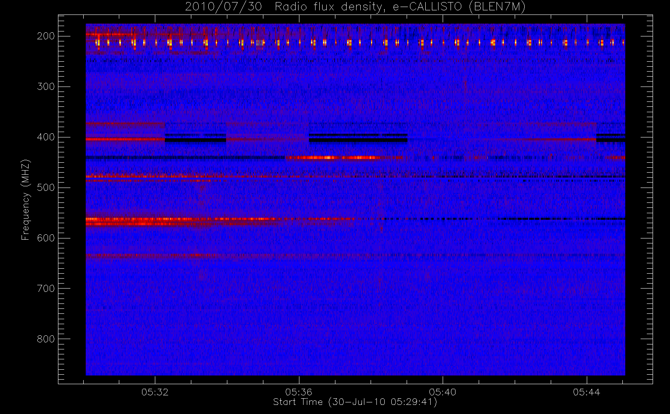Image resolution: width=670 pixels, height=414 pixels.
Task: Click the 05:44 time tick label
Action: click(x=587, y=392)
